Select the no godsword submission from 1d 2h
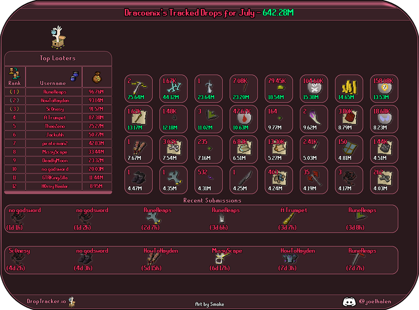The width and height of the screenshot is (419, 310). 92,219
